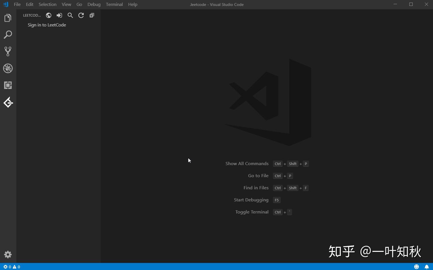Maximize the Visual Studio Code window
Screen dimensions: 433x270
coord(411,4)
